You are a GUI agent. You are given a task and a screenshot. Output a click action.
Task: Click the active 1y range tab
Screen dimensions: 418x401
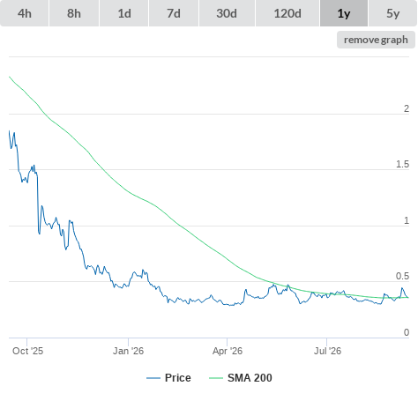tap(344, 13)
